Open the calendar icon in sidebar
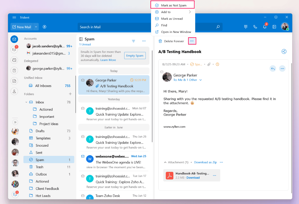 pyautogui.click(x=14, y=60)
